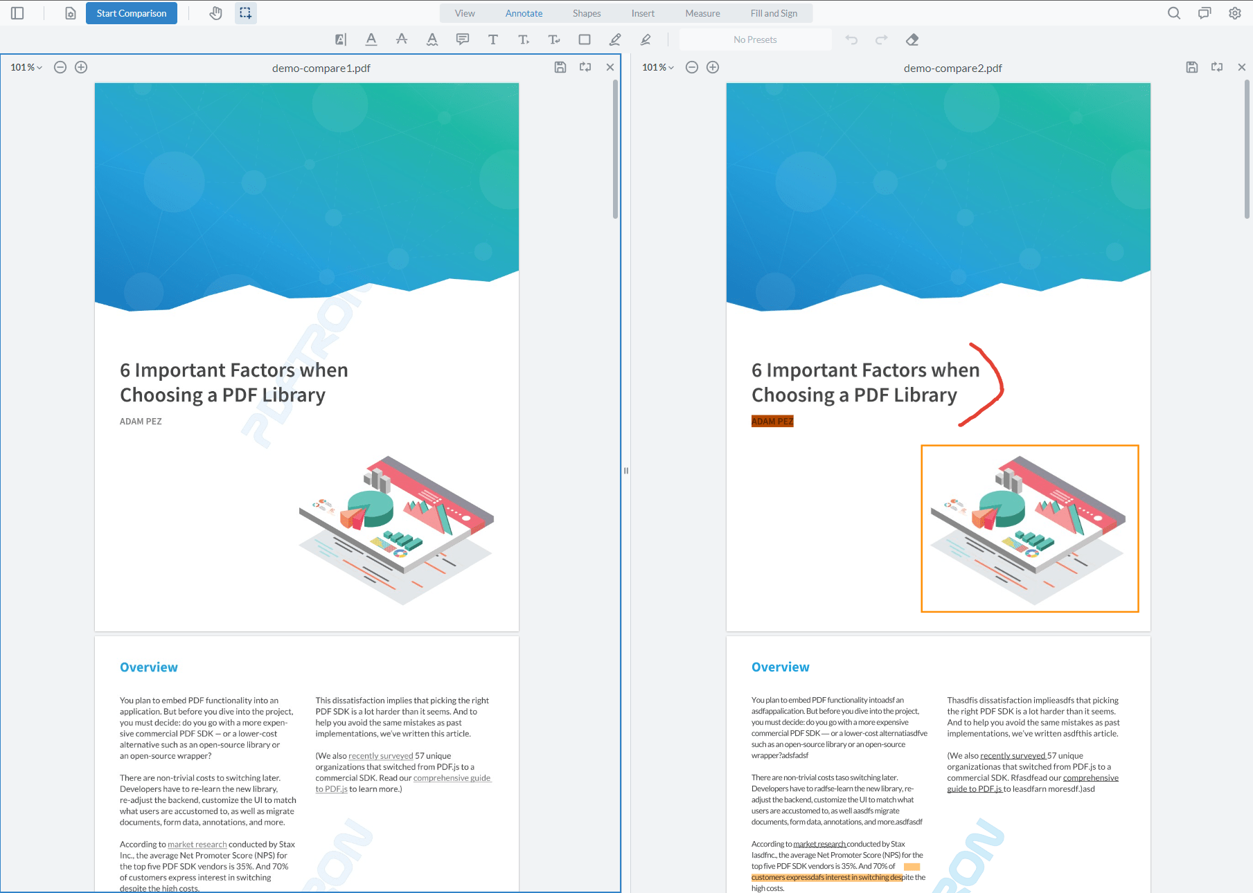Zoom out demo-compare1.pdf with minus button

pyautogui.click(x=60, y=67)
